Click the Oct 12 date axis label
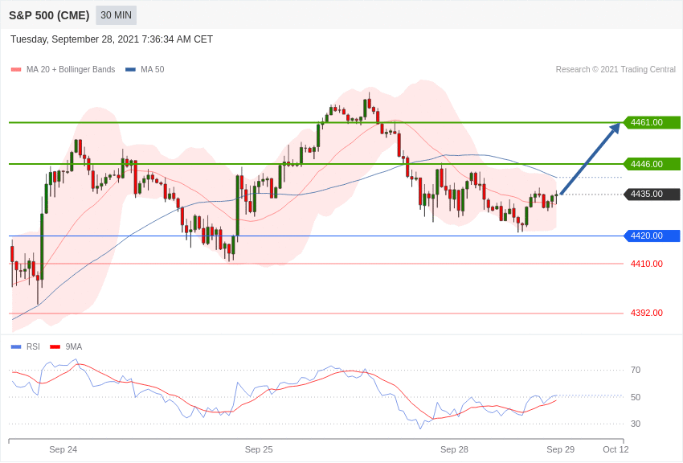 pos(616,449)
